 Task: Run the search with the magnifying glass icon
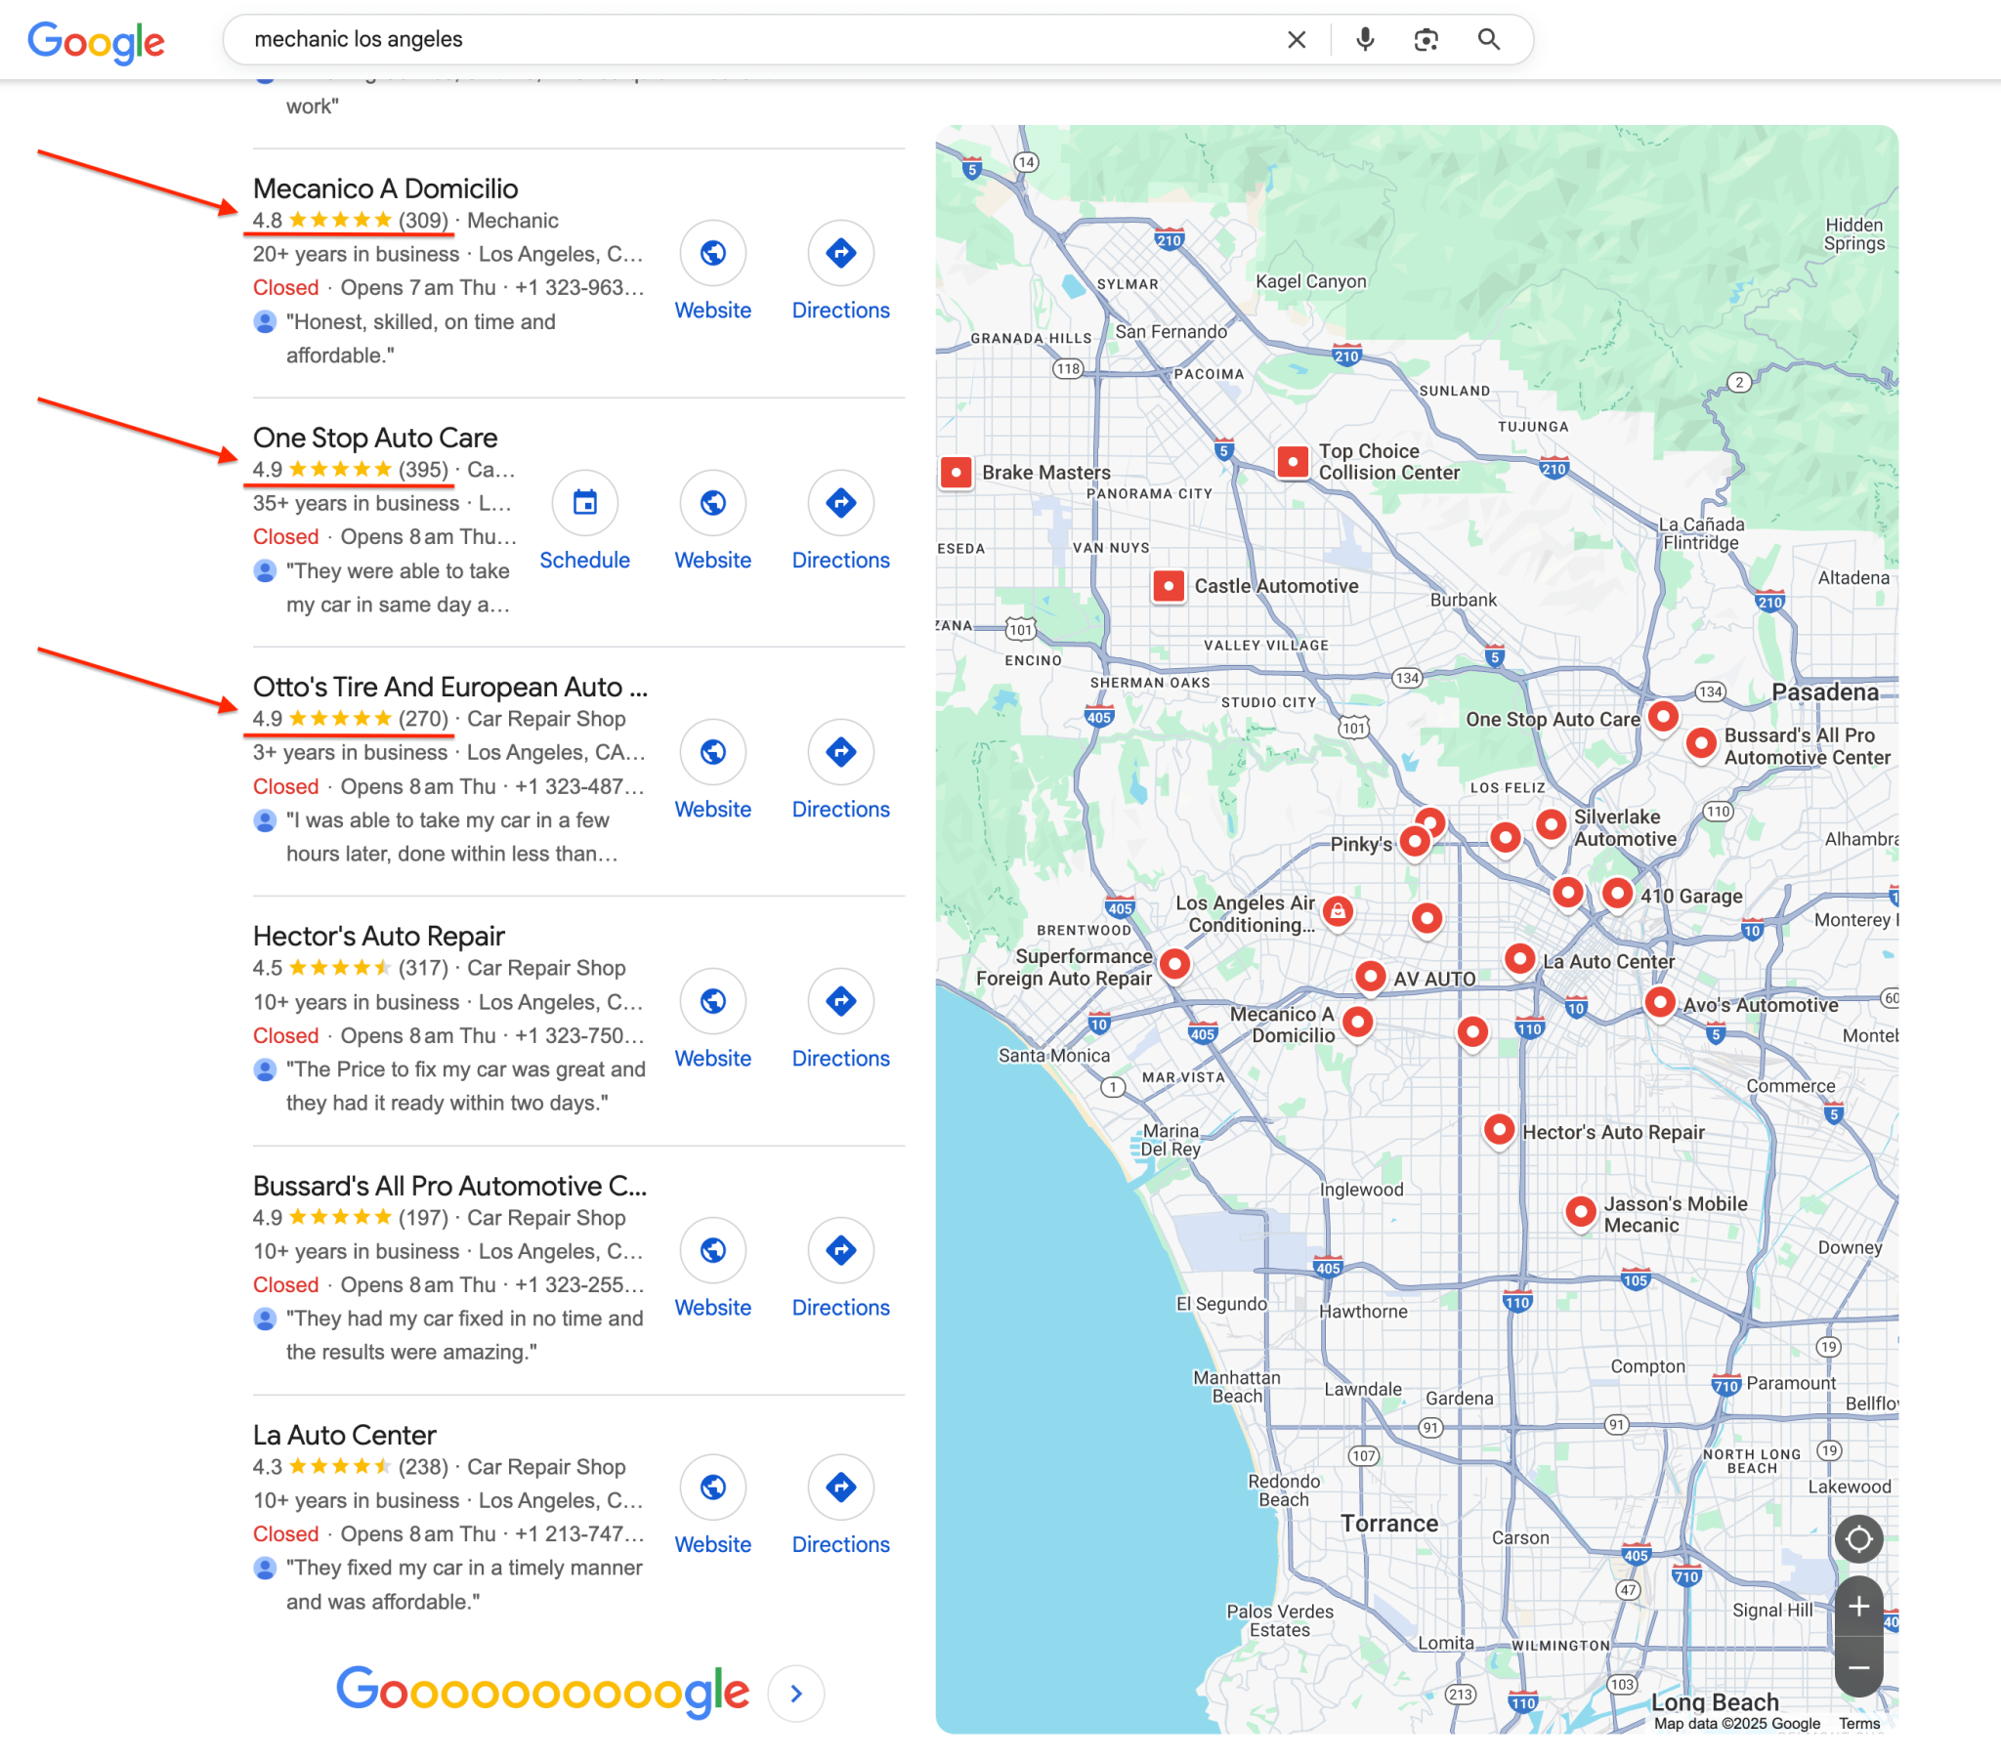pos(1488,40)
